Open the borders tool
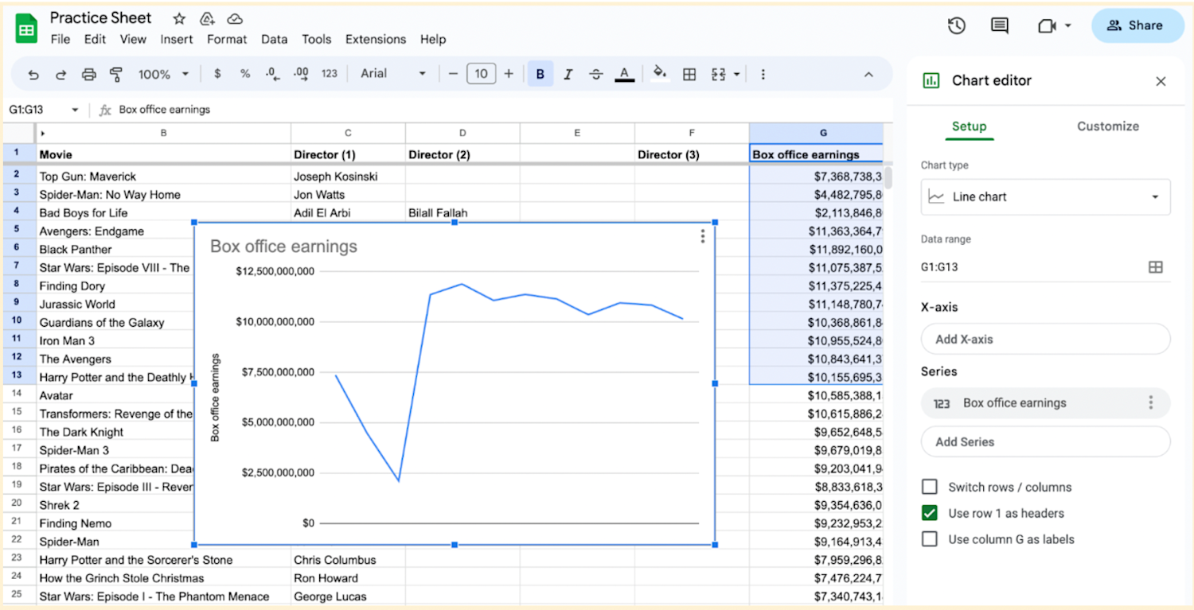Screen dimensions: 1194x610 689,74
